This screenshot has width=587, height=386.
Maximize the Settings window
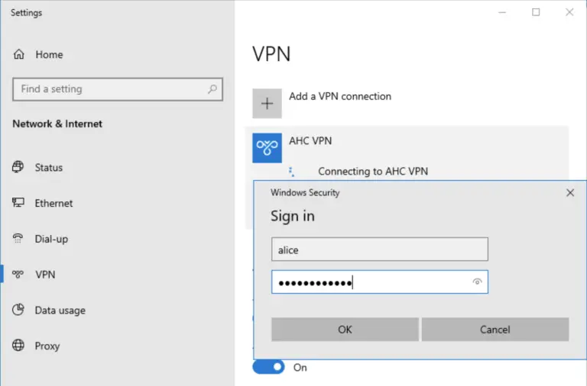pos(536,12)
